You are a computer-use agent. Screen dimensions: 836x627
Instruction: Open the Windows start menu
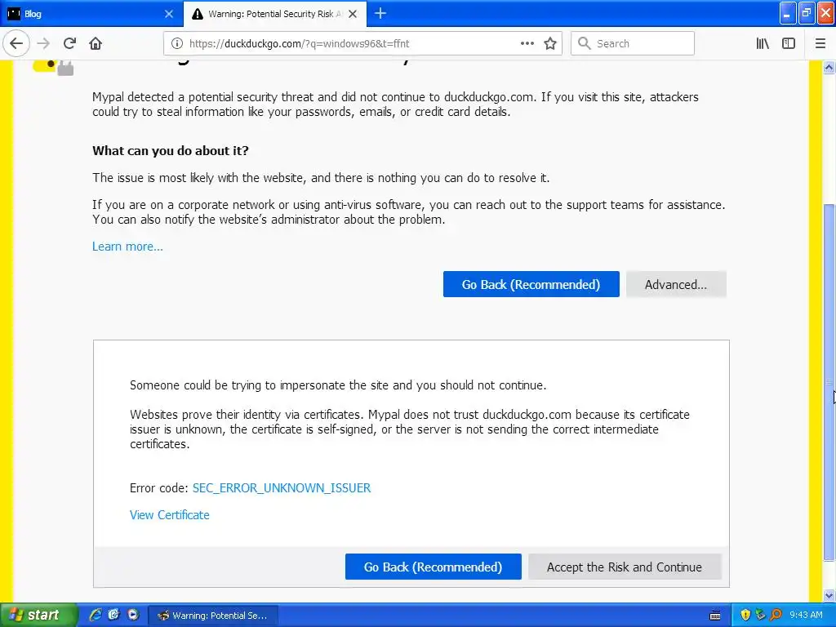click(x=38, y=616)
